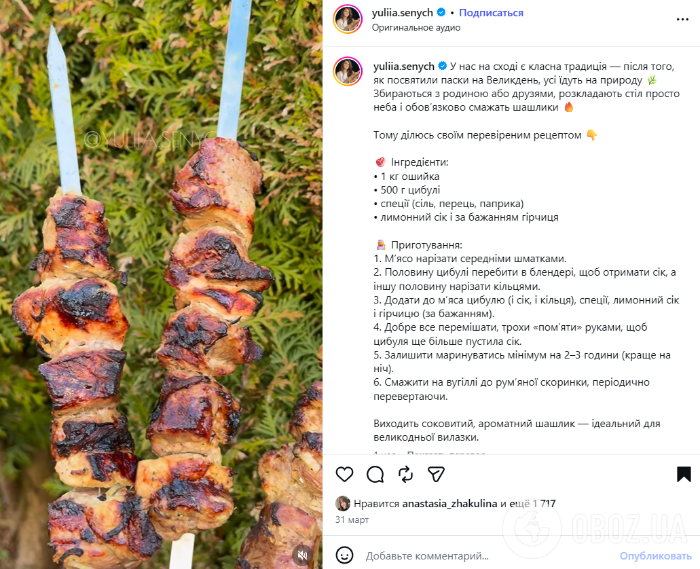Share the post with the paper plane icon
This screenshot has height=569, width=700.
tap(436, 474)
